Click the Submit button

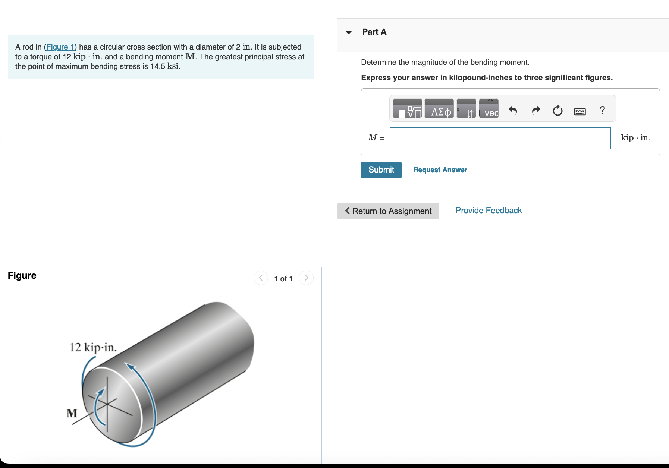(381, 170)
